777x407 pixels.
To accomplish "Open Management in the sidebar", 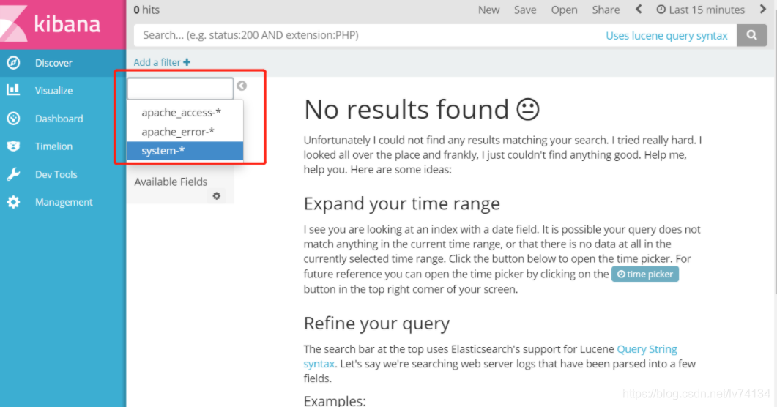I will pos(64,202).
